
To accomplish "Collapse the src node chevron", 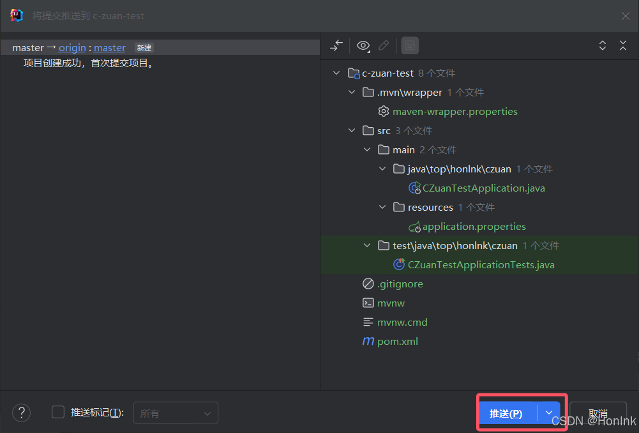I will point(352,131).
